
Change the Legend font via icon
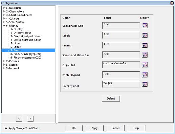coord(145,45)
